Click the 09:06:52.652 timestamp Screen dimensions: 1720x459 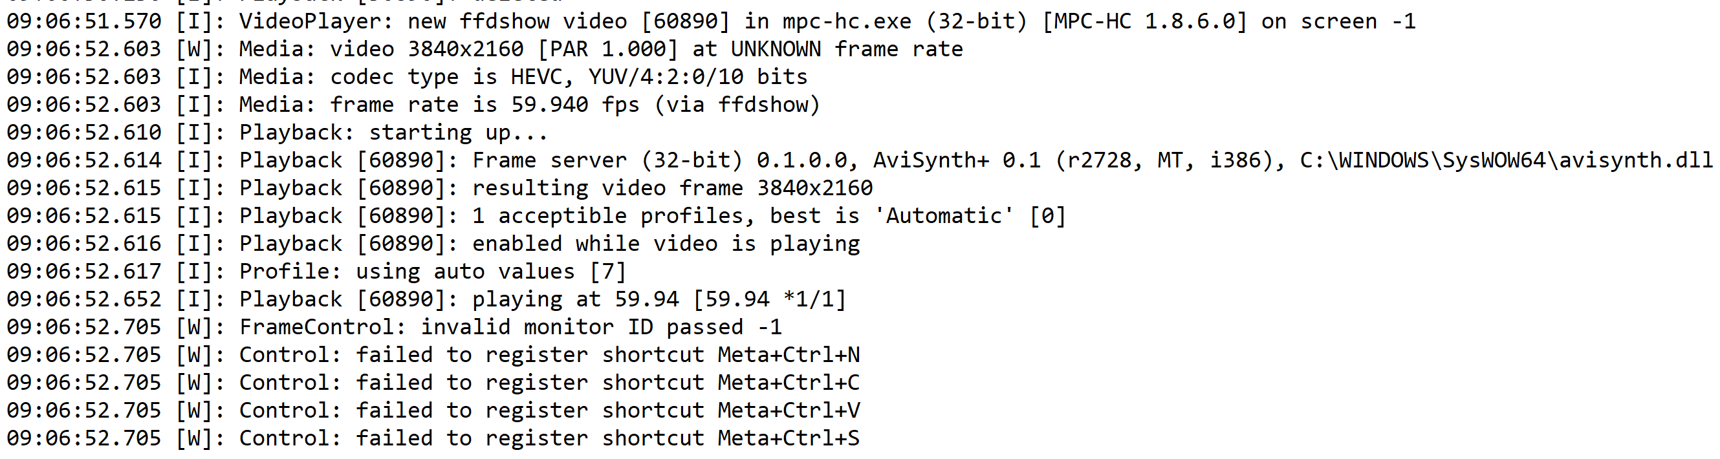tap(84, 299)
